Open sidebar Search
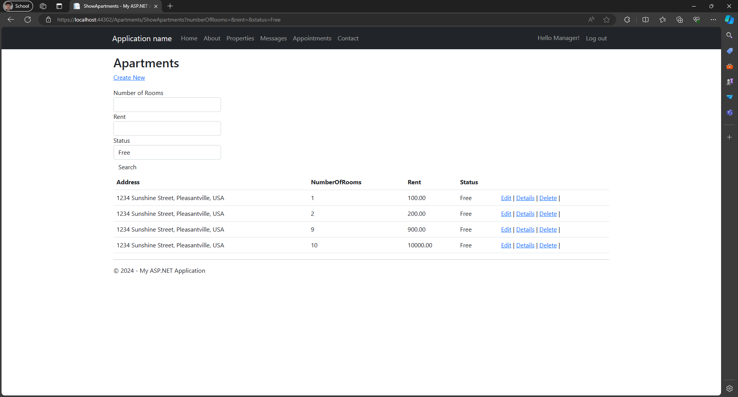 click(x=729, y=35)
